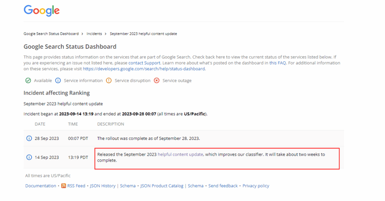Click the bold '2023-09-14 13:19' start time

click(x=76, y=114)
